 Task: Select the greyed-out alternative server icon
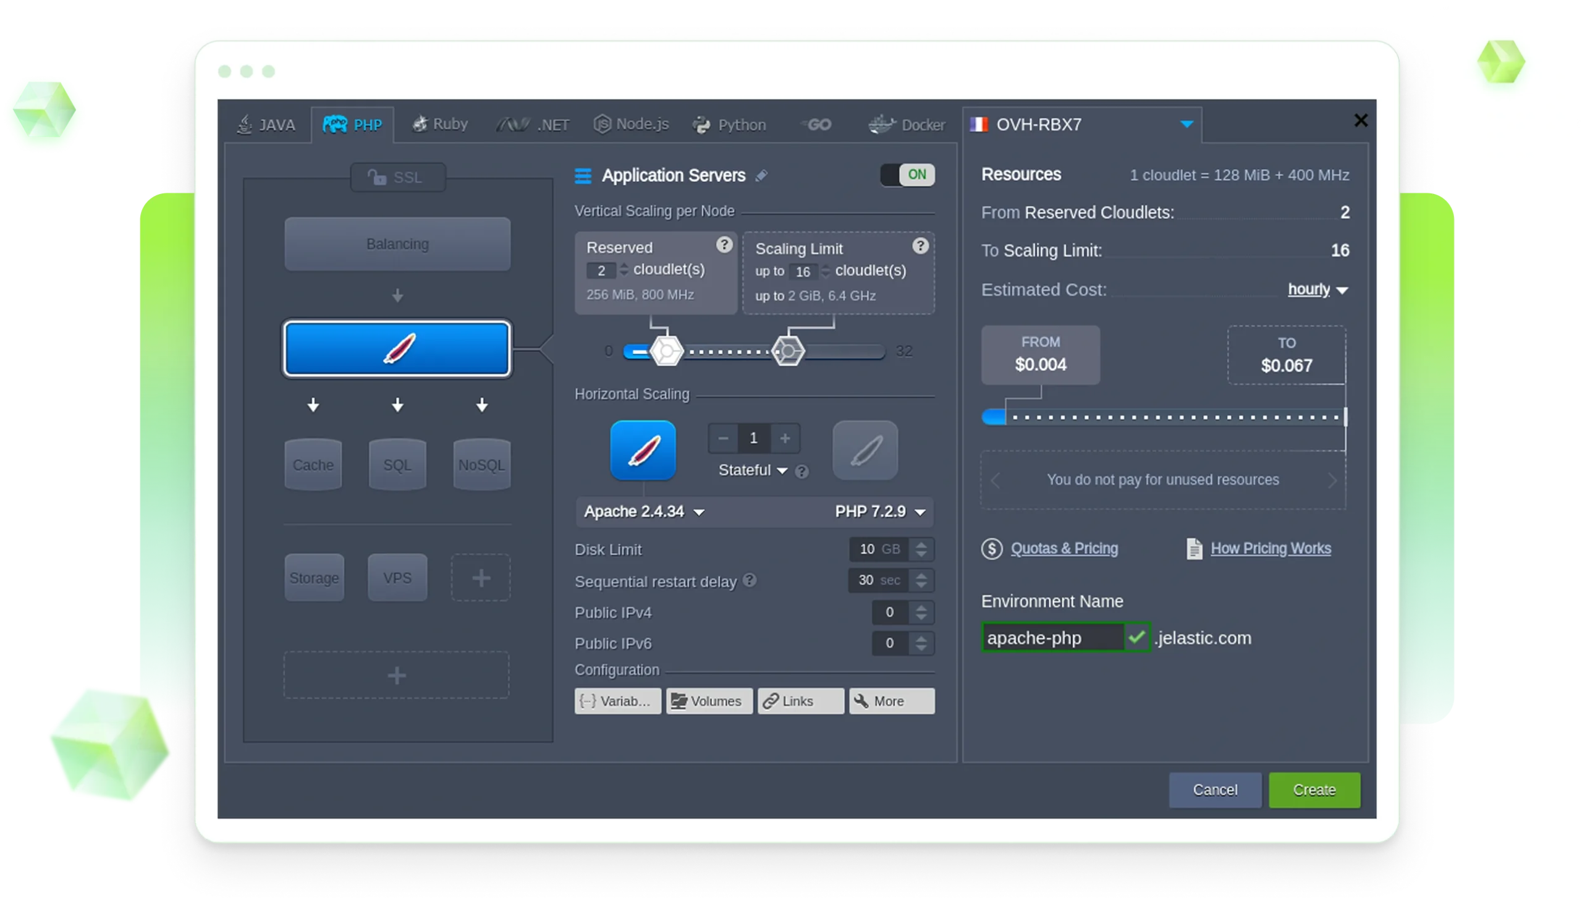coord(865,451)
